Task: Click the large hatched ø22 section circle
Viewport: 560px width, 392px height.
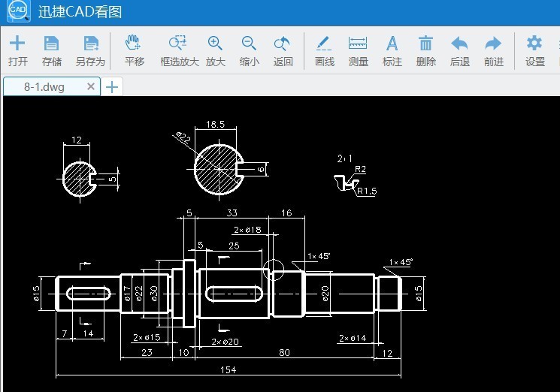Action: coord(219,170)
